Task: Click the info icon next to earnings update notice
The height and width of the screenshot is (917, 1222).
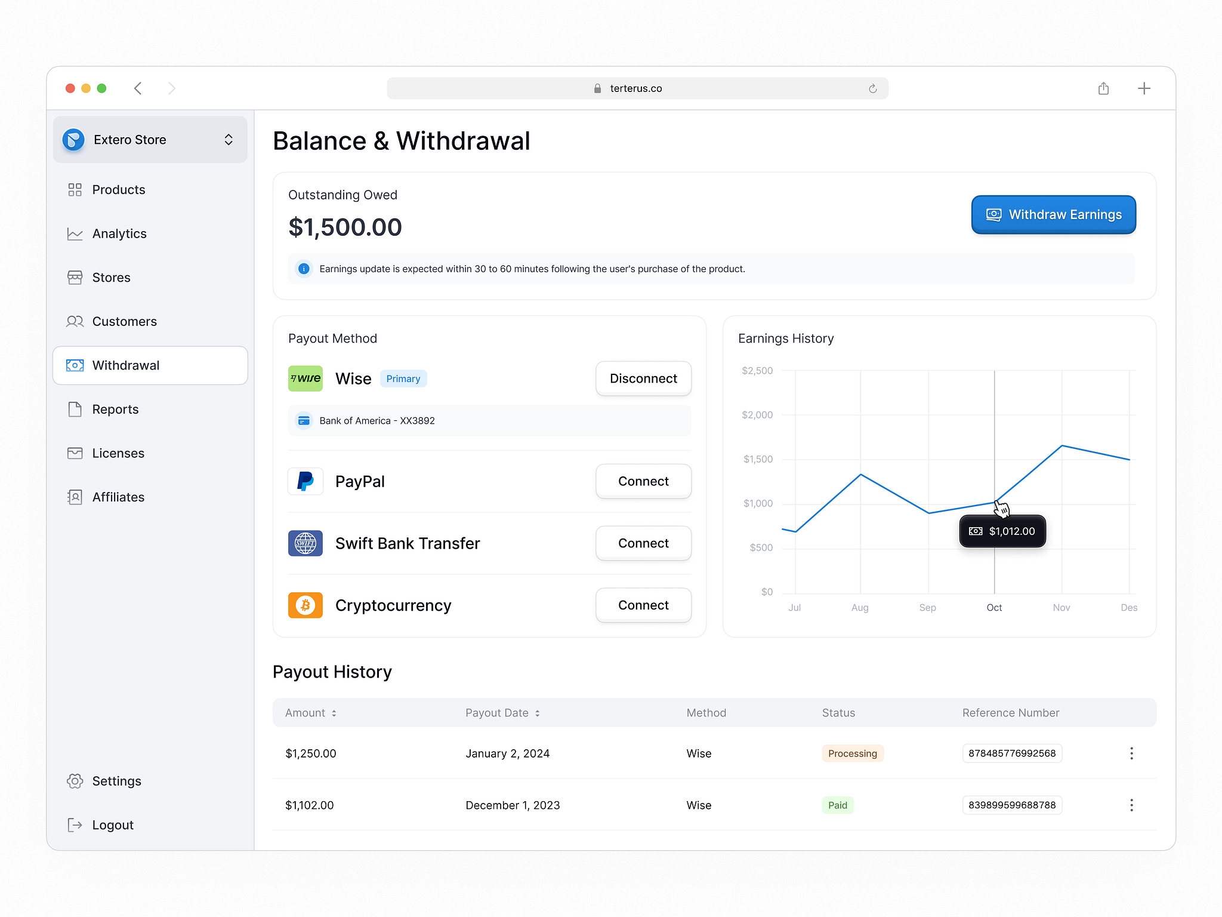Action: pos(304,269)
